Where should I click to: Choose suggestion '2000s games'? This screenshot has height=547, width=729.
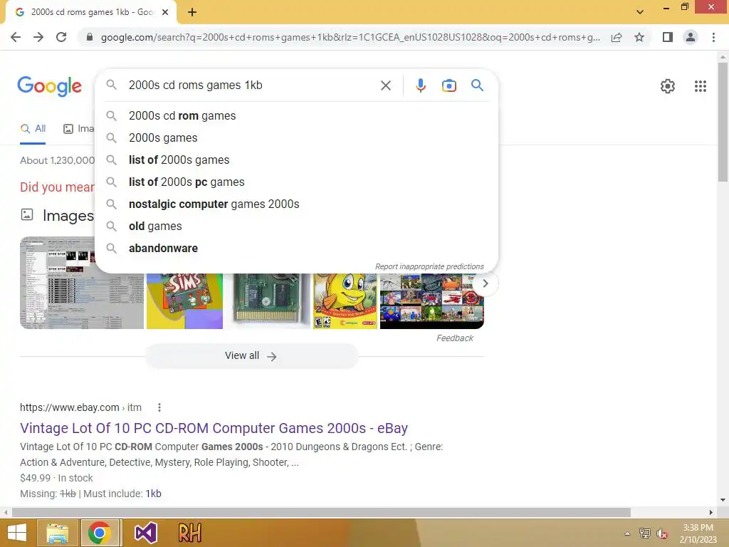coord(296,137)
